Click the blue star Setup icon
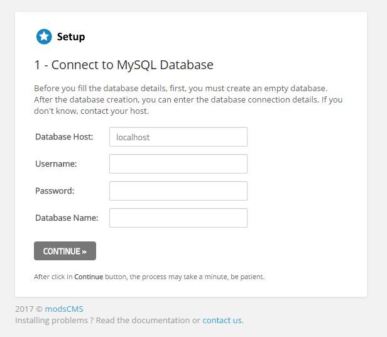Image resolution: width=387 pixels, height=337 pixels. click(x=44, y=37)
